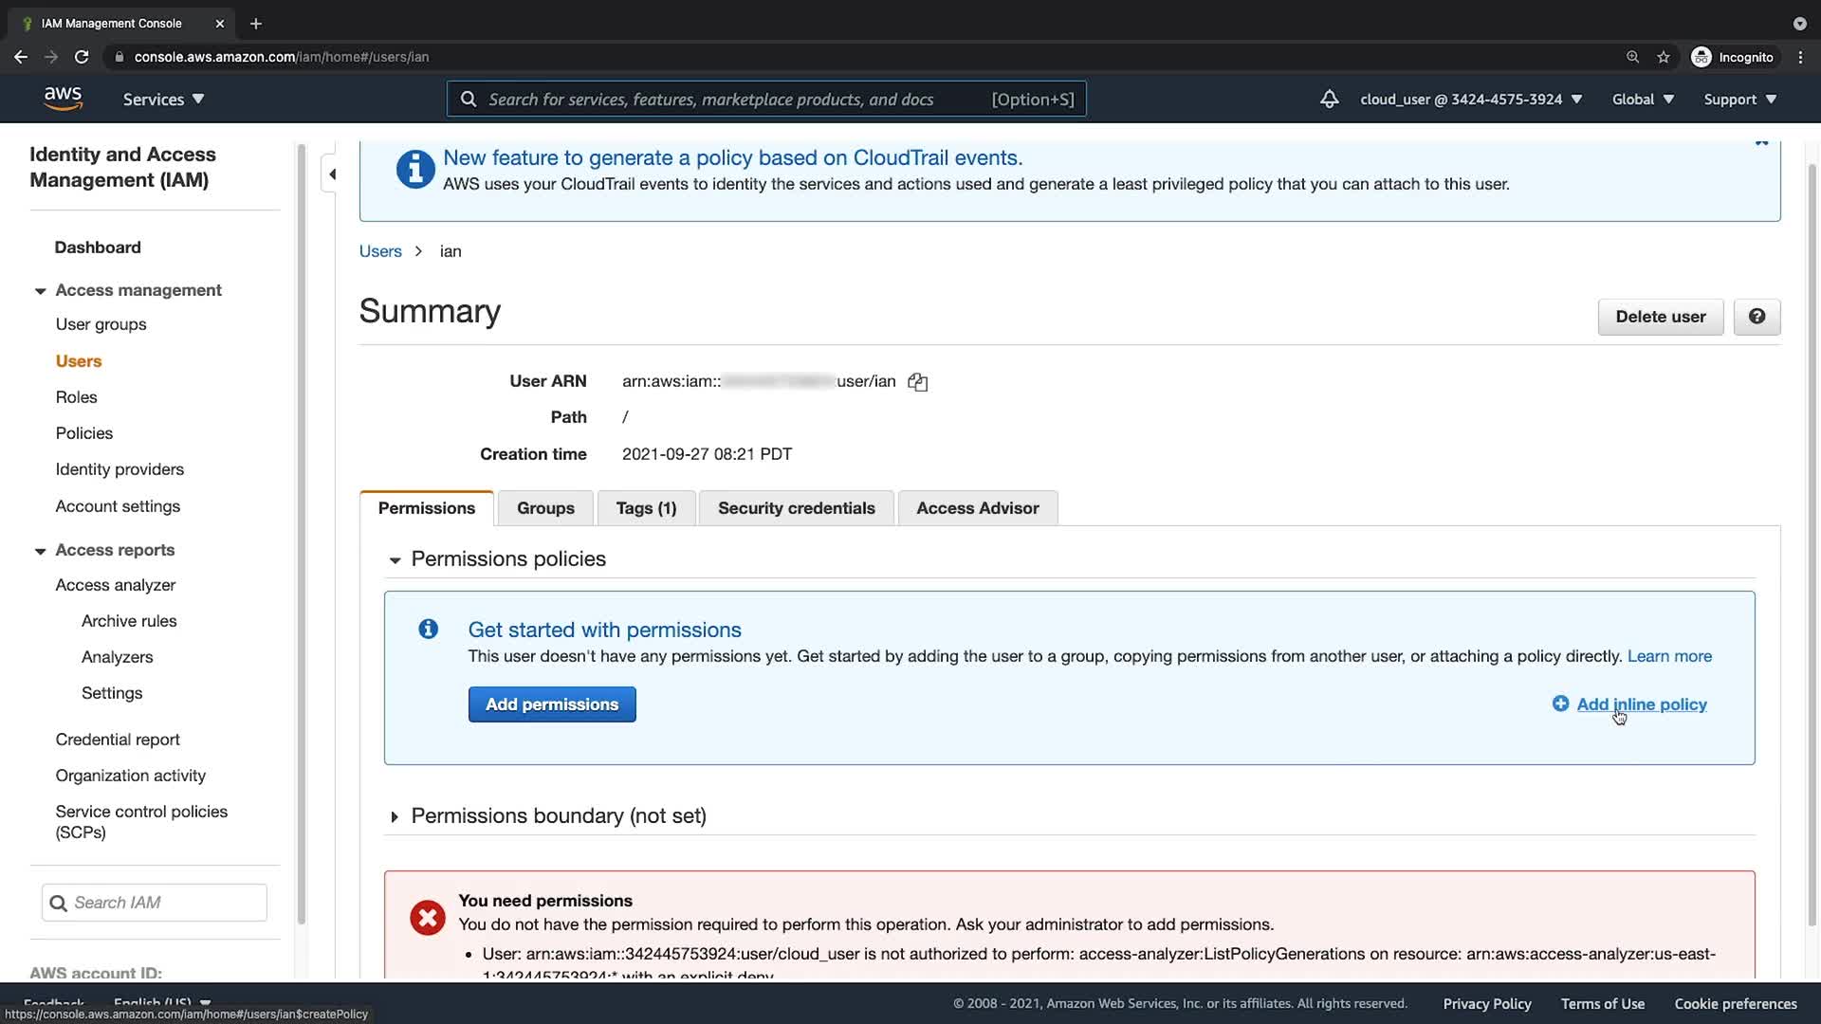Screen dimensions: 1821x1024
Task: Switch to the Access Advisor tab
Action: pyautogui.click(x=977, y=508)
